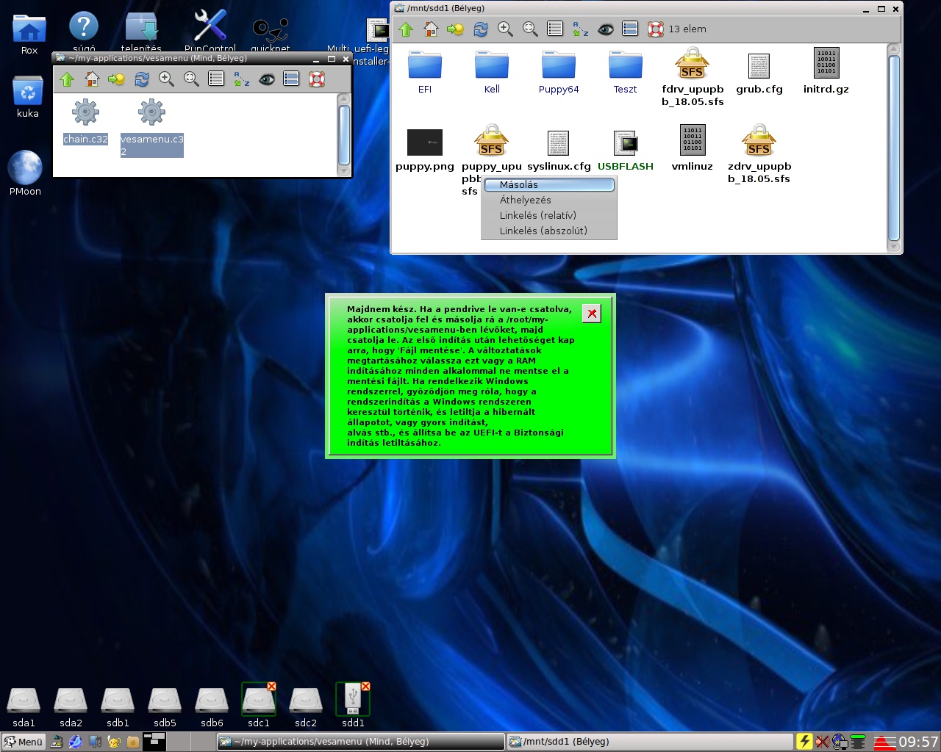Click select-all icon in /mnt/sdd1 window toolbar
The height and width of the screenshot is (752, 941).
pos(630,29)
